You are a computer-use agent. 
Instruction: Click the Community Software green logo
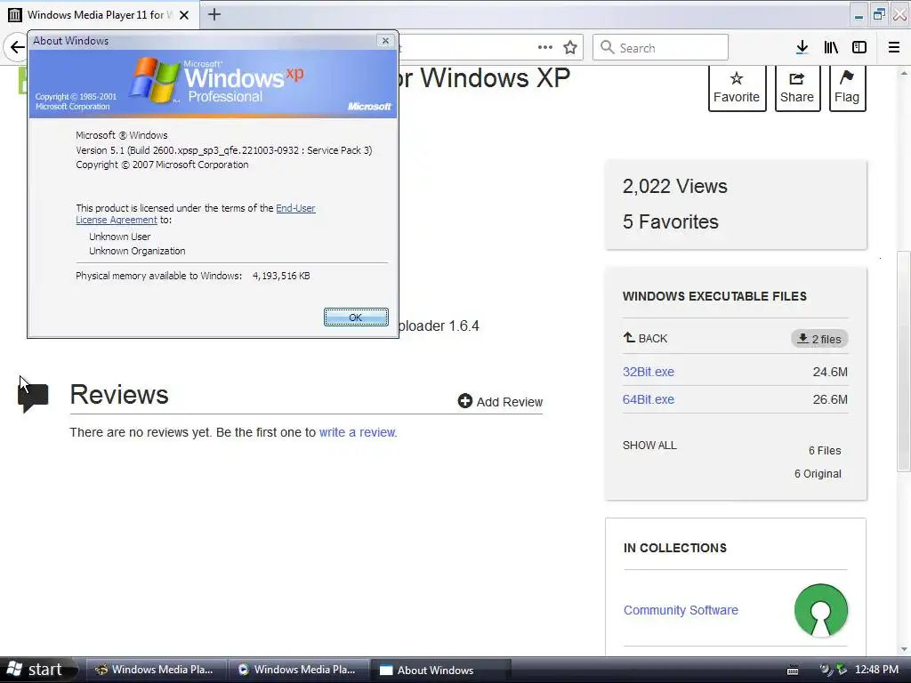point(821,610)
